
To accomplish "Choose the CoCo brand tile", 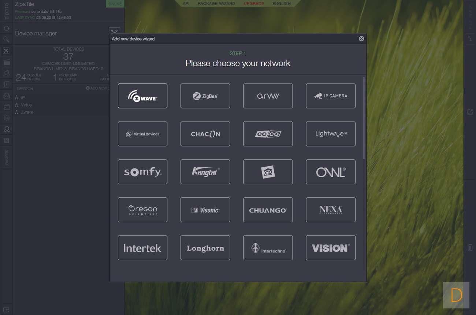I will point(268,134).
